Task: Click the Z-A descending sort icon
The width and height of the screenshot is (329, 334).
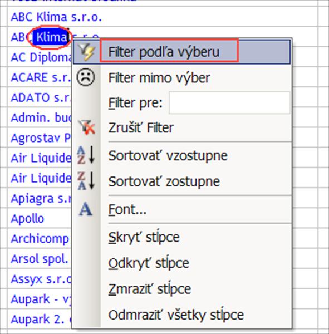Action: point(86,181)
